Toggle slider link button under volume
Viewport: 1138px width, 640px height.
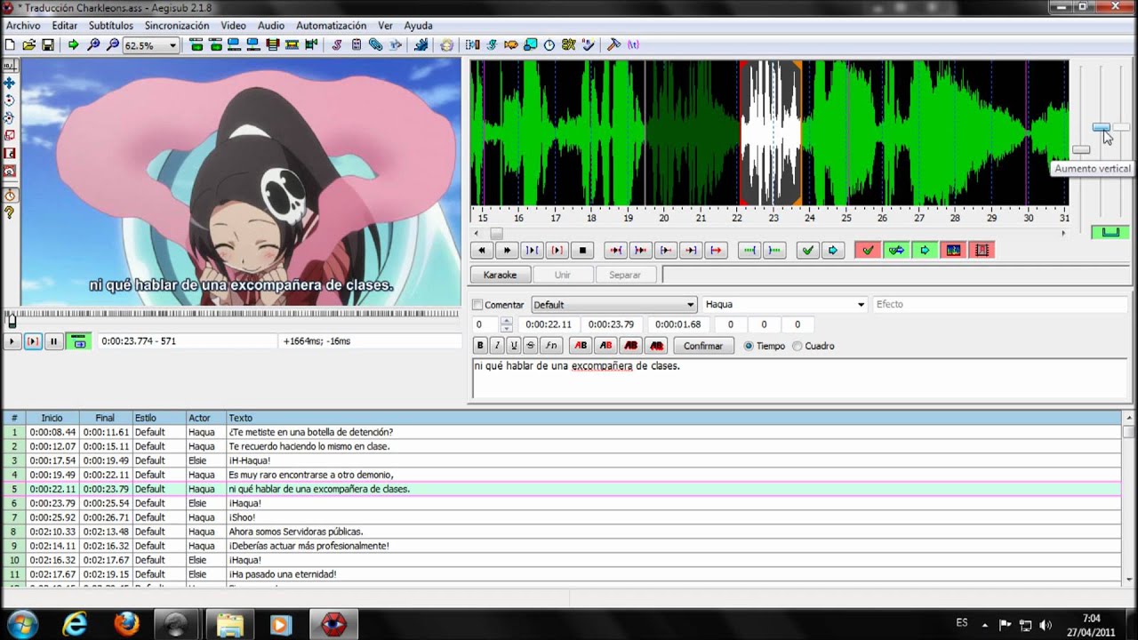pos(1110,232)
